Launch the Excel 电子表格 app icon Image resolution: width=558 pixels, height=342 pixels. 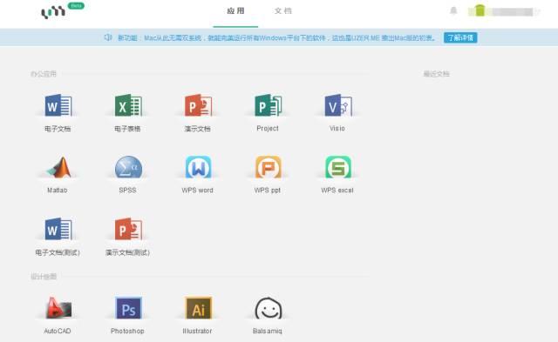128,105
